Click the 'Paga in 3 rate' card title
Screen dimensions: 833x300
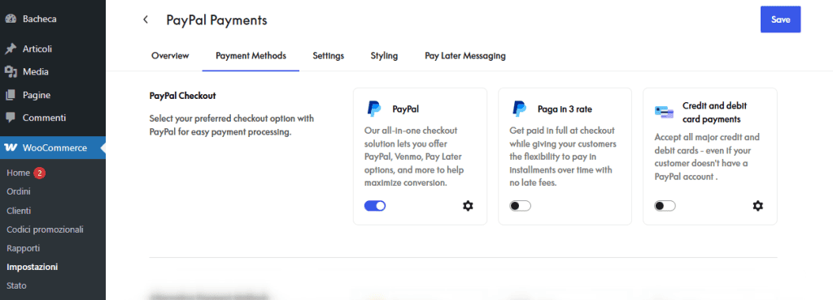[x=565, y=109]
